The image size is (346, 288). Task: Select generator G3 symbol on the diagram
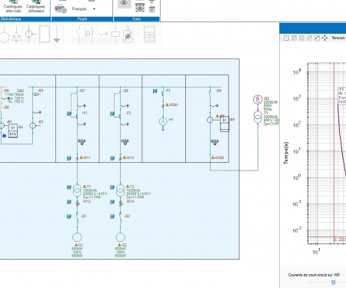pyautogui.click(x=258, y=99)
